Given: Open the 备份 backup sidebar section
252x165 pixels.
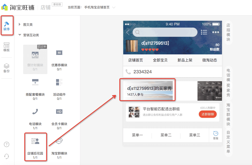Looking at the screenshot, I should click(7, 68).
